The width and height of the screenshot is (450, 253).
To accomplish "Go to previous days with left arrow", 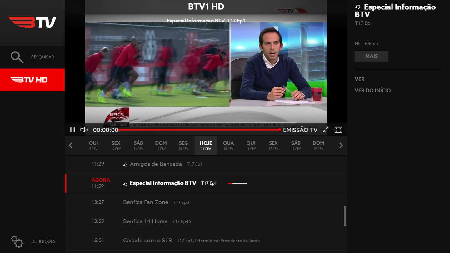I will (x=71, y=145).
